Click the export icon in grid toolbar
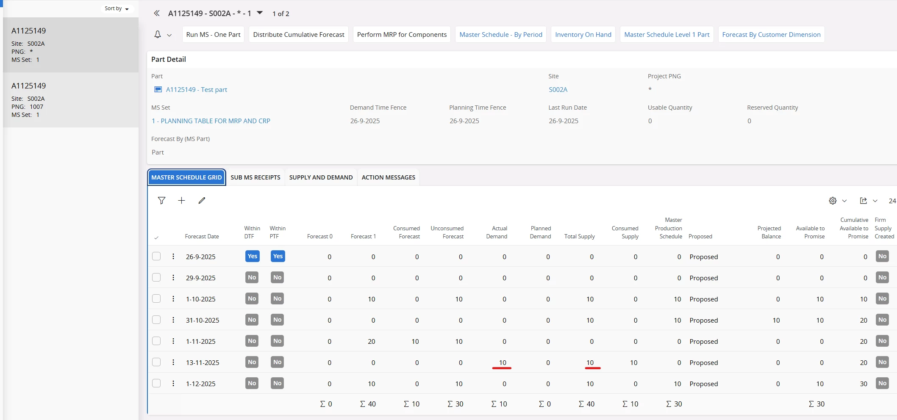The width and height of the screenshot is (897, 420). [x=863, y=201]
